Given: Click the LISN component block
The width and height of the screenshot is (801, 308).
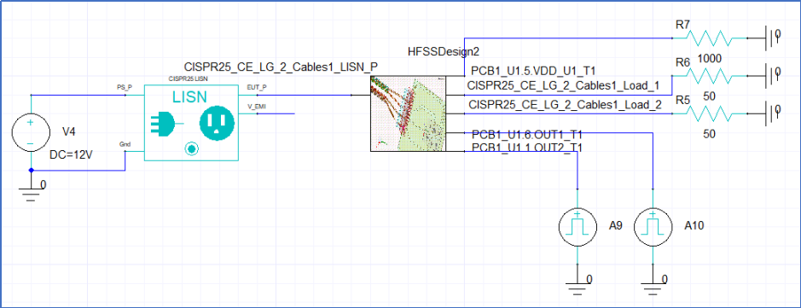Looking at the screenshot, I should point(192,123).
